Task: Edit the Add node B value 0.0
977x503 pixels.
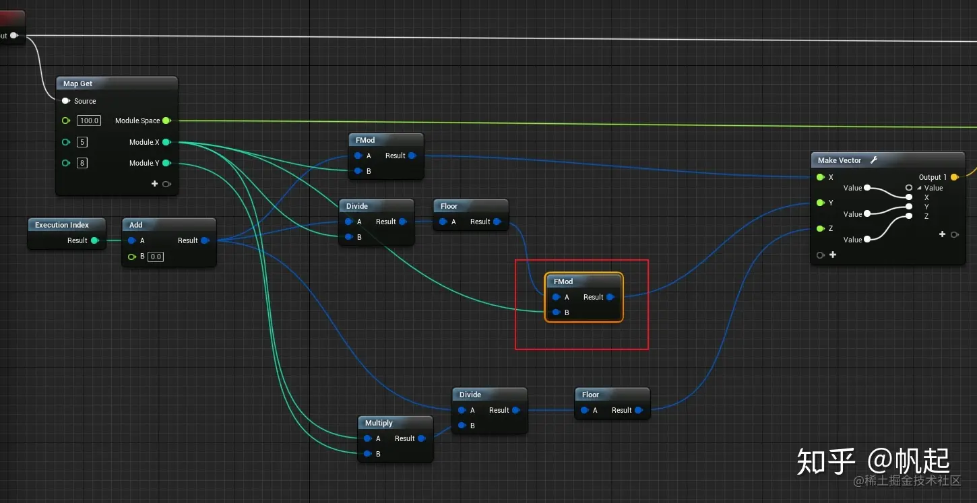Action: pyautogui.click(x=156, y=257)
